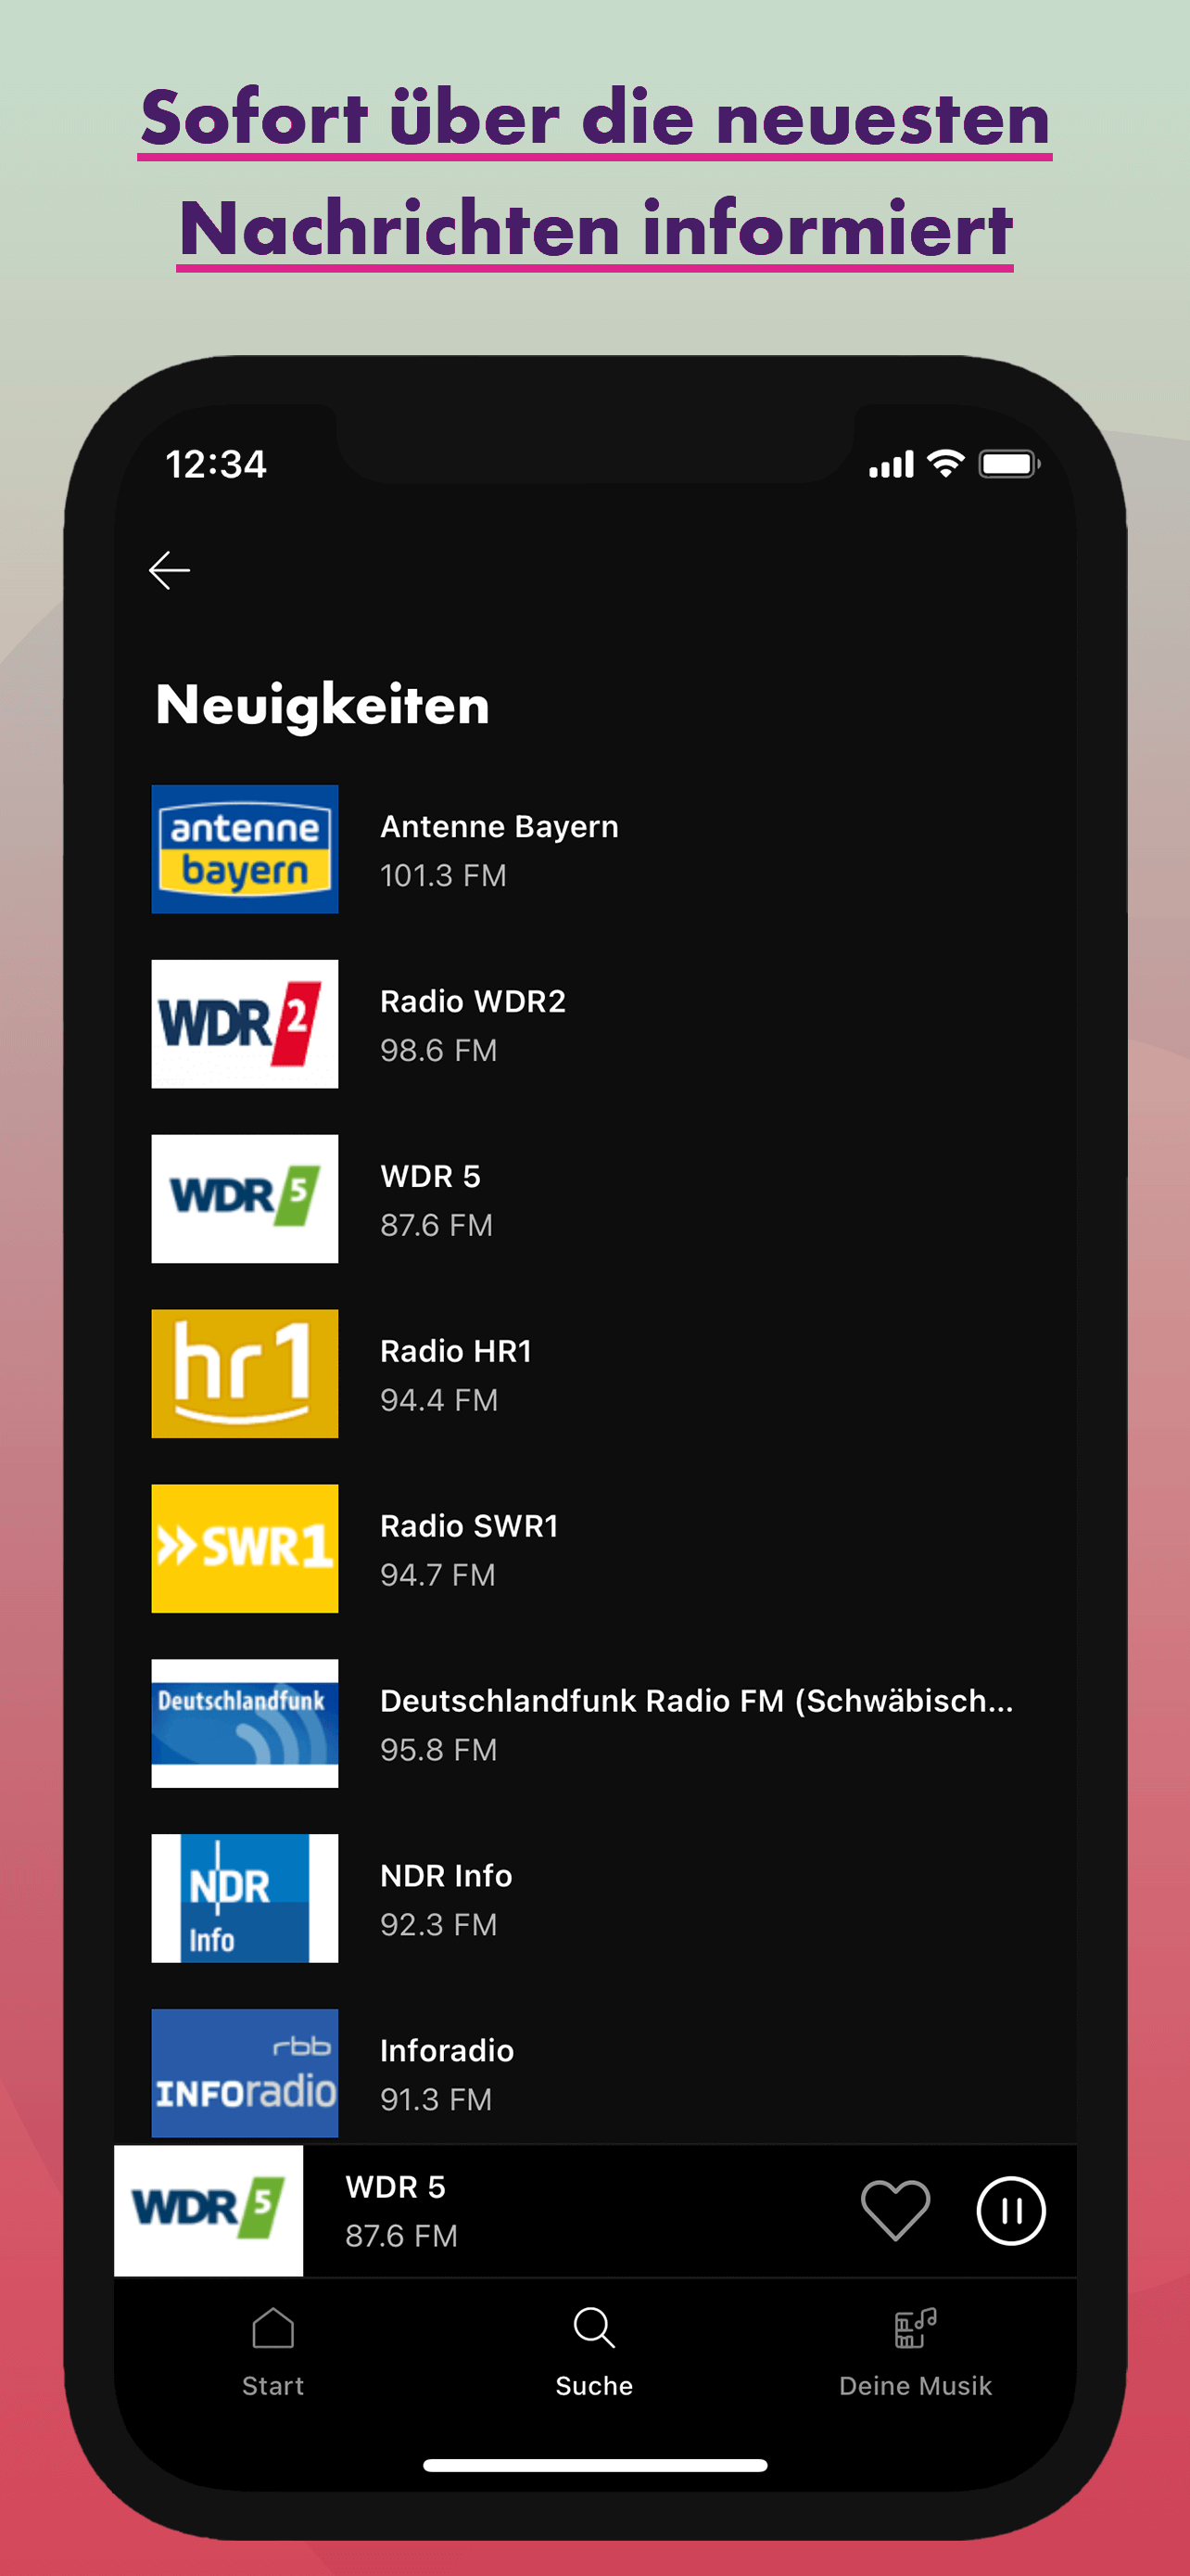Pause the WDR 5 playback
Image resolution: width=1190 pixels, height=2576 pixels.
(1010, 2211)
